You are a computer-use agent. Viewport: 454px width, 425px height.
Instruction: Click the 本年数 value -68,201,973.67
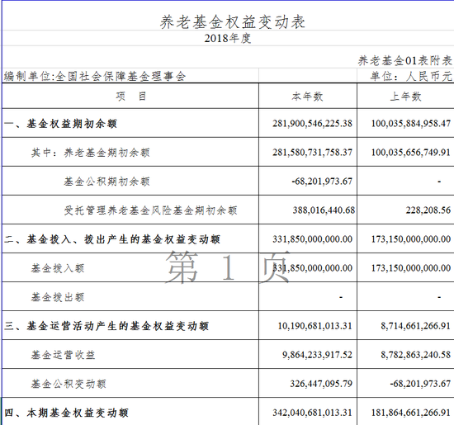click(x=322, y=182)
